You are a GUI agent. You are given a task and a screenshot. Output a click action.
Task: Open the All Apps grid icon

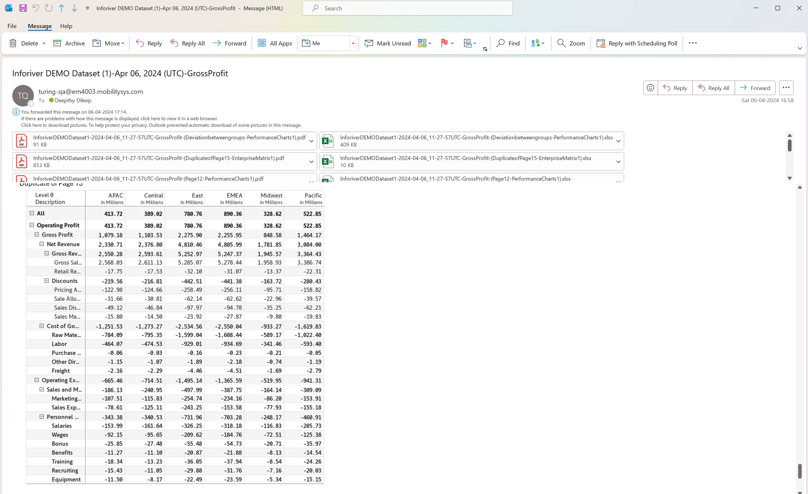click(x=262, y=43)
